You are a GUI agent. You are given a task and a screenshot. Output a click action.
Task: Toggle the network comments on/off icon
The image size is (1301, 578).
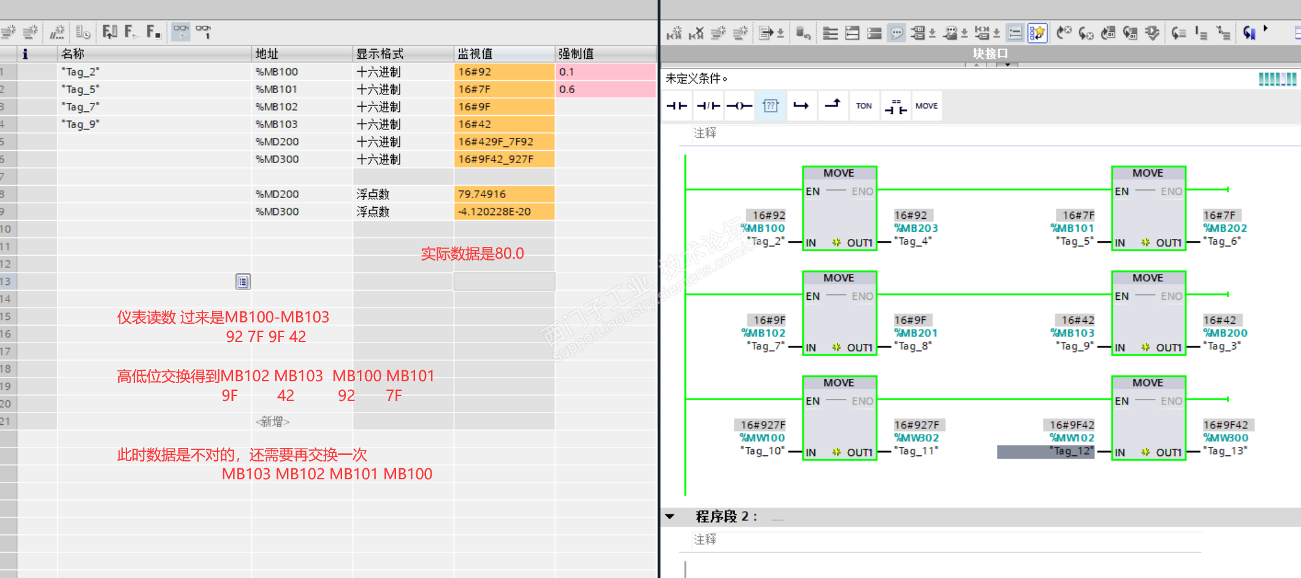(x=1015, y=32)
